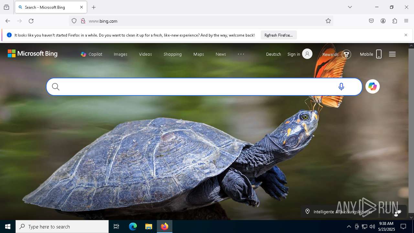Open Firefox application menu
This screenshot has height=233, width=414.
(406, 21)
